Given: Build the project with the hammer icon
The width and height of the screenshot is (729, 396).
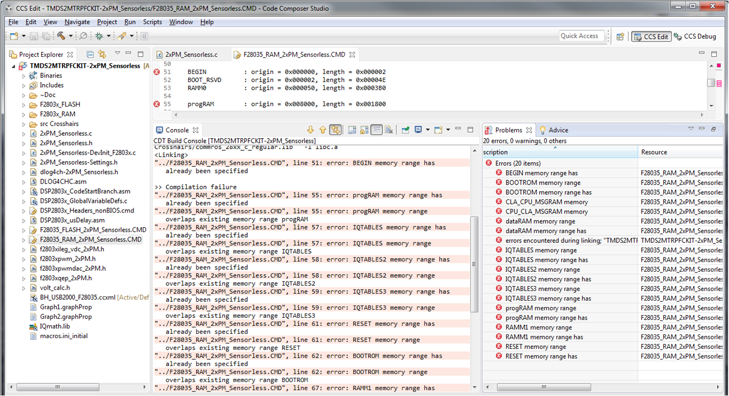Looking at the screenshot, I should click(x=61, y=36).
